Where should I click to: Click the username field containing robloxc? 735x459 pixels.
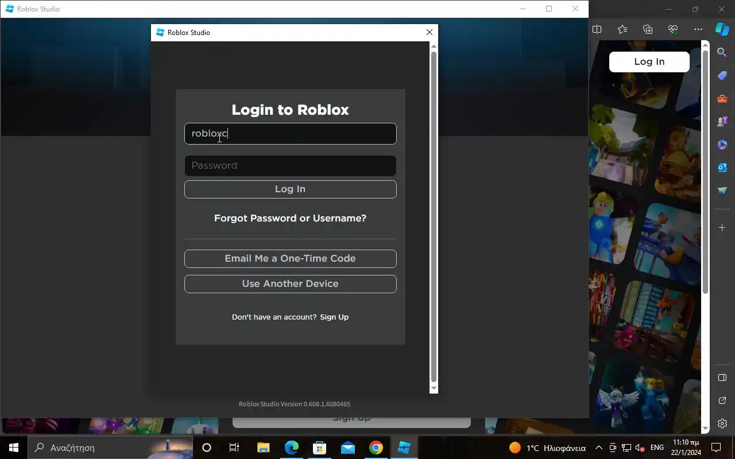click(290, 134)
